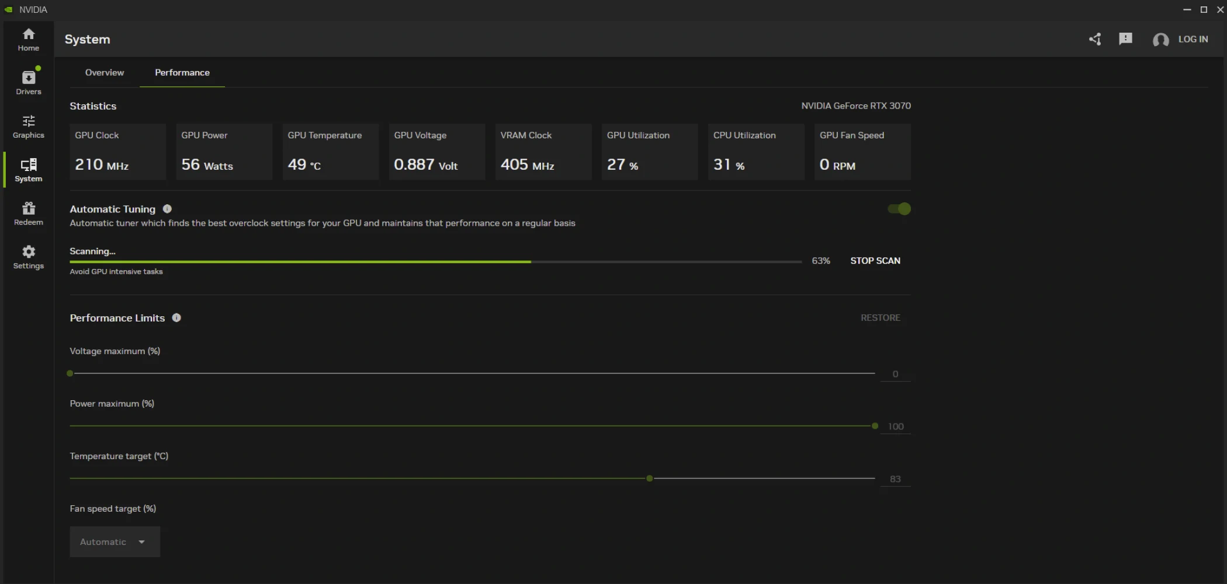Viewport: 1227px width, 584px height.
Task: Click the share icon in the top bar
Action: 1096,39
